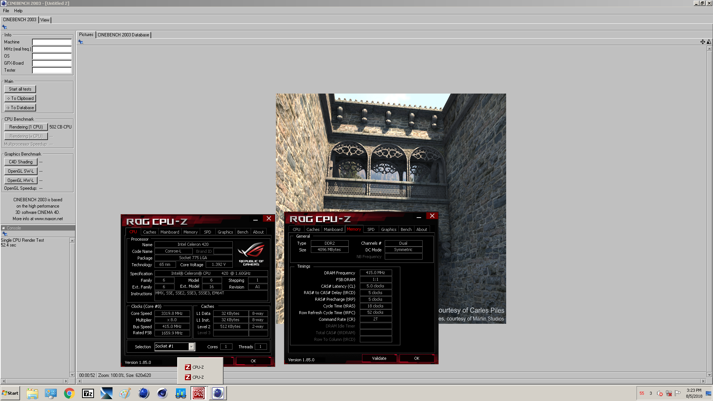713x401 pixels.
Task: Select second CPU-Z entry in taskbar popup
Action: click(200, 377)
